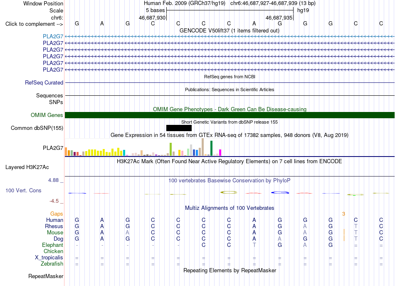Click the Sequences SNPs track label
Screen dimensions: 395x286
[x=49, y=99]
